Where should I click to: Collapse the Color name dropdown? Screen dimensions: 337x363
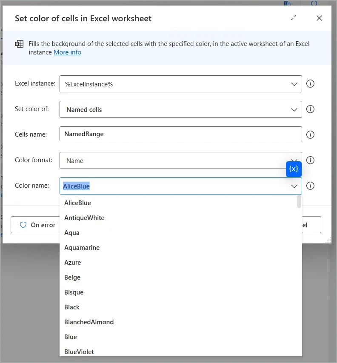[x=294, y=186]
